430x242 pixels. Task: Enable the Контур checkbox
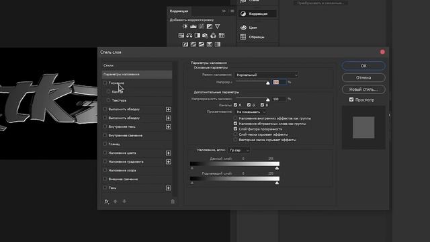(x=109, y=91)
